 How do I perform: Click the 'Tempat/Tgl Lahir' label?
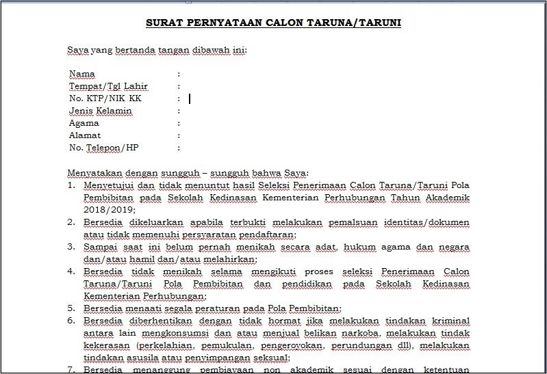tap(108, 86)
